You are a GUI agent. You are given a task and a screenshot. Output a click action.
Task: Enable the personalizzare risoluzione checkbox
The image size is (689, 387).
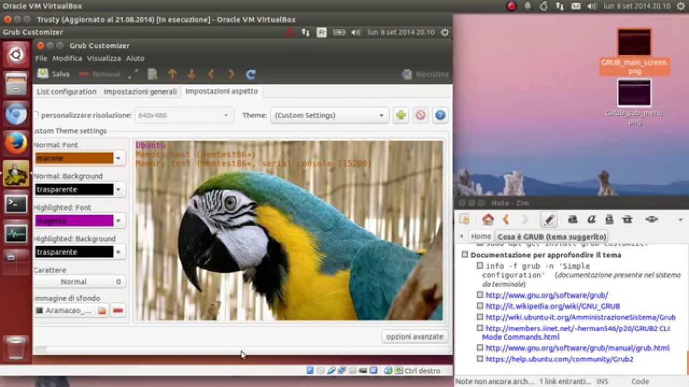point(36,115)
